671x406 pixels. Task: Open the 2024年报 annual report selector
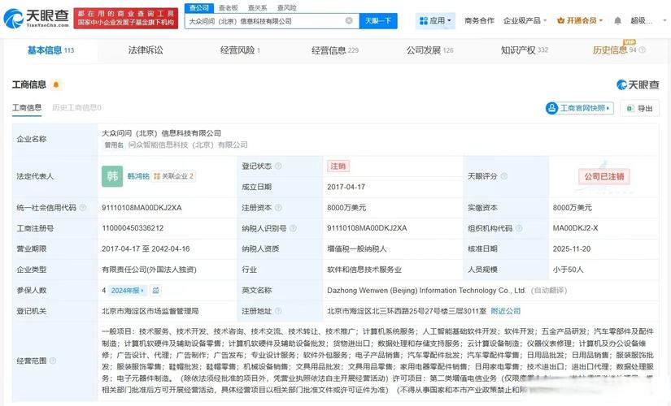(x=128, y=290)
